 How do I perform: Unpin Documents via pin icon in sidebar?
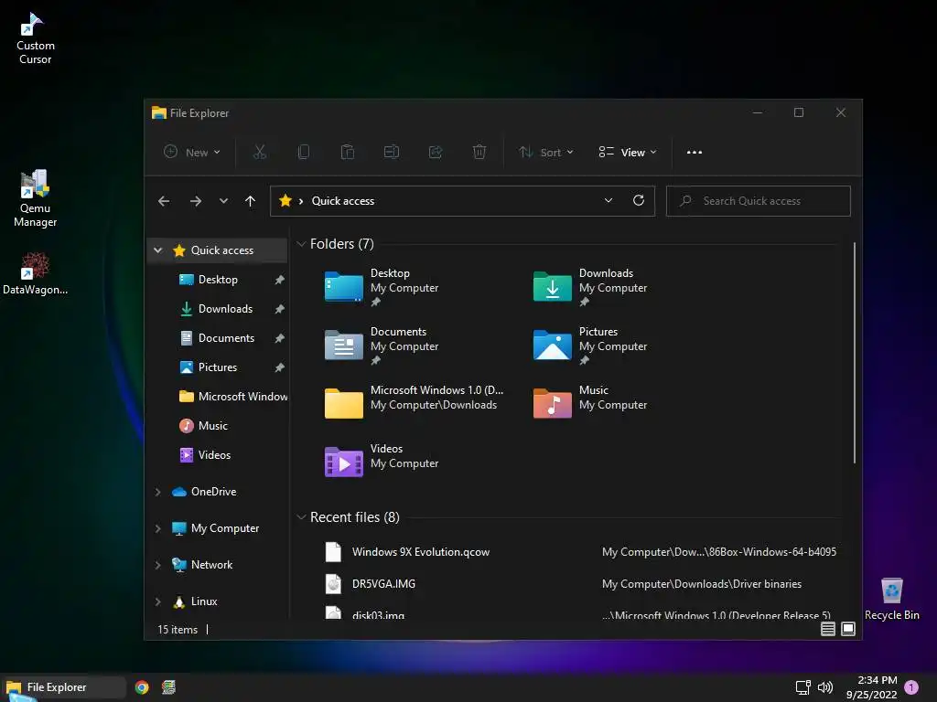click(279, 338)
